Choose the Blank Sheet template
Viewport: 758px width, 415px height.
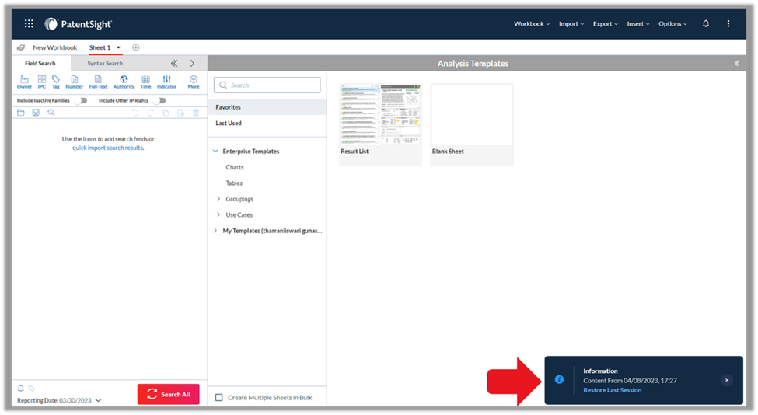tap(471, 124)
